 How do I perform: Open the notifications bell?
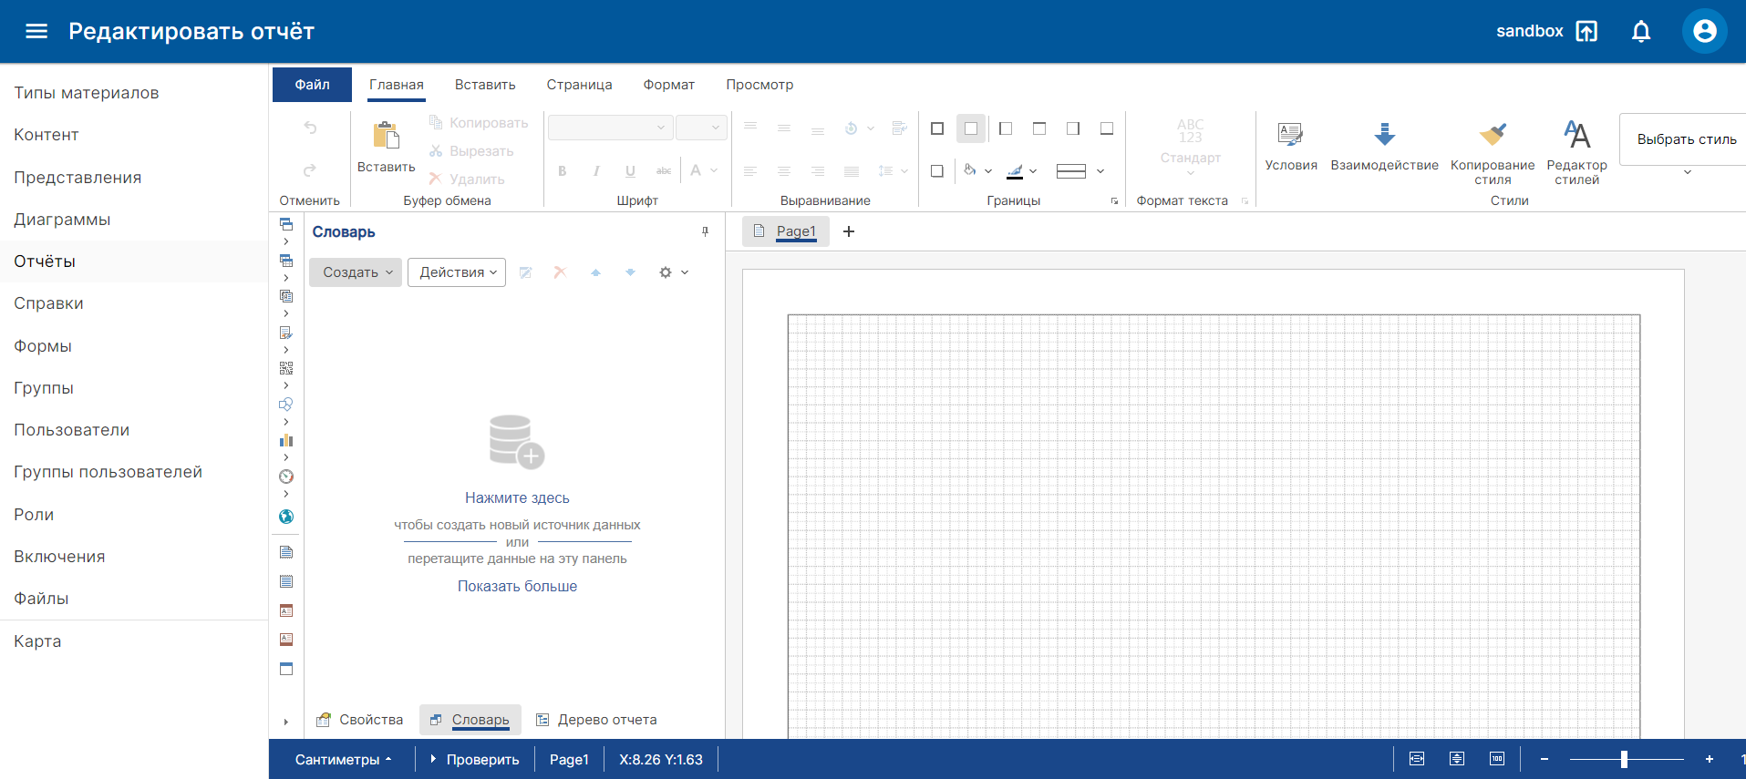1641,31
